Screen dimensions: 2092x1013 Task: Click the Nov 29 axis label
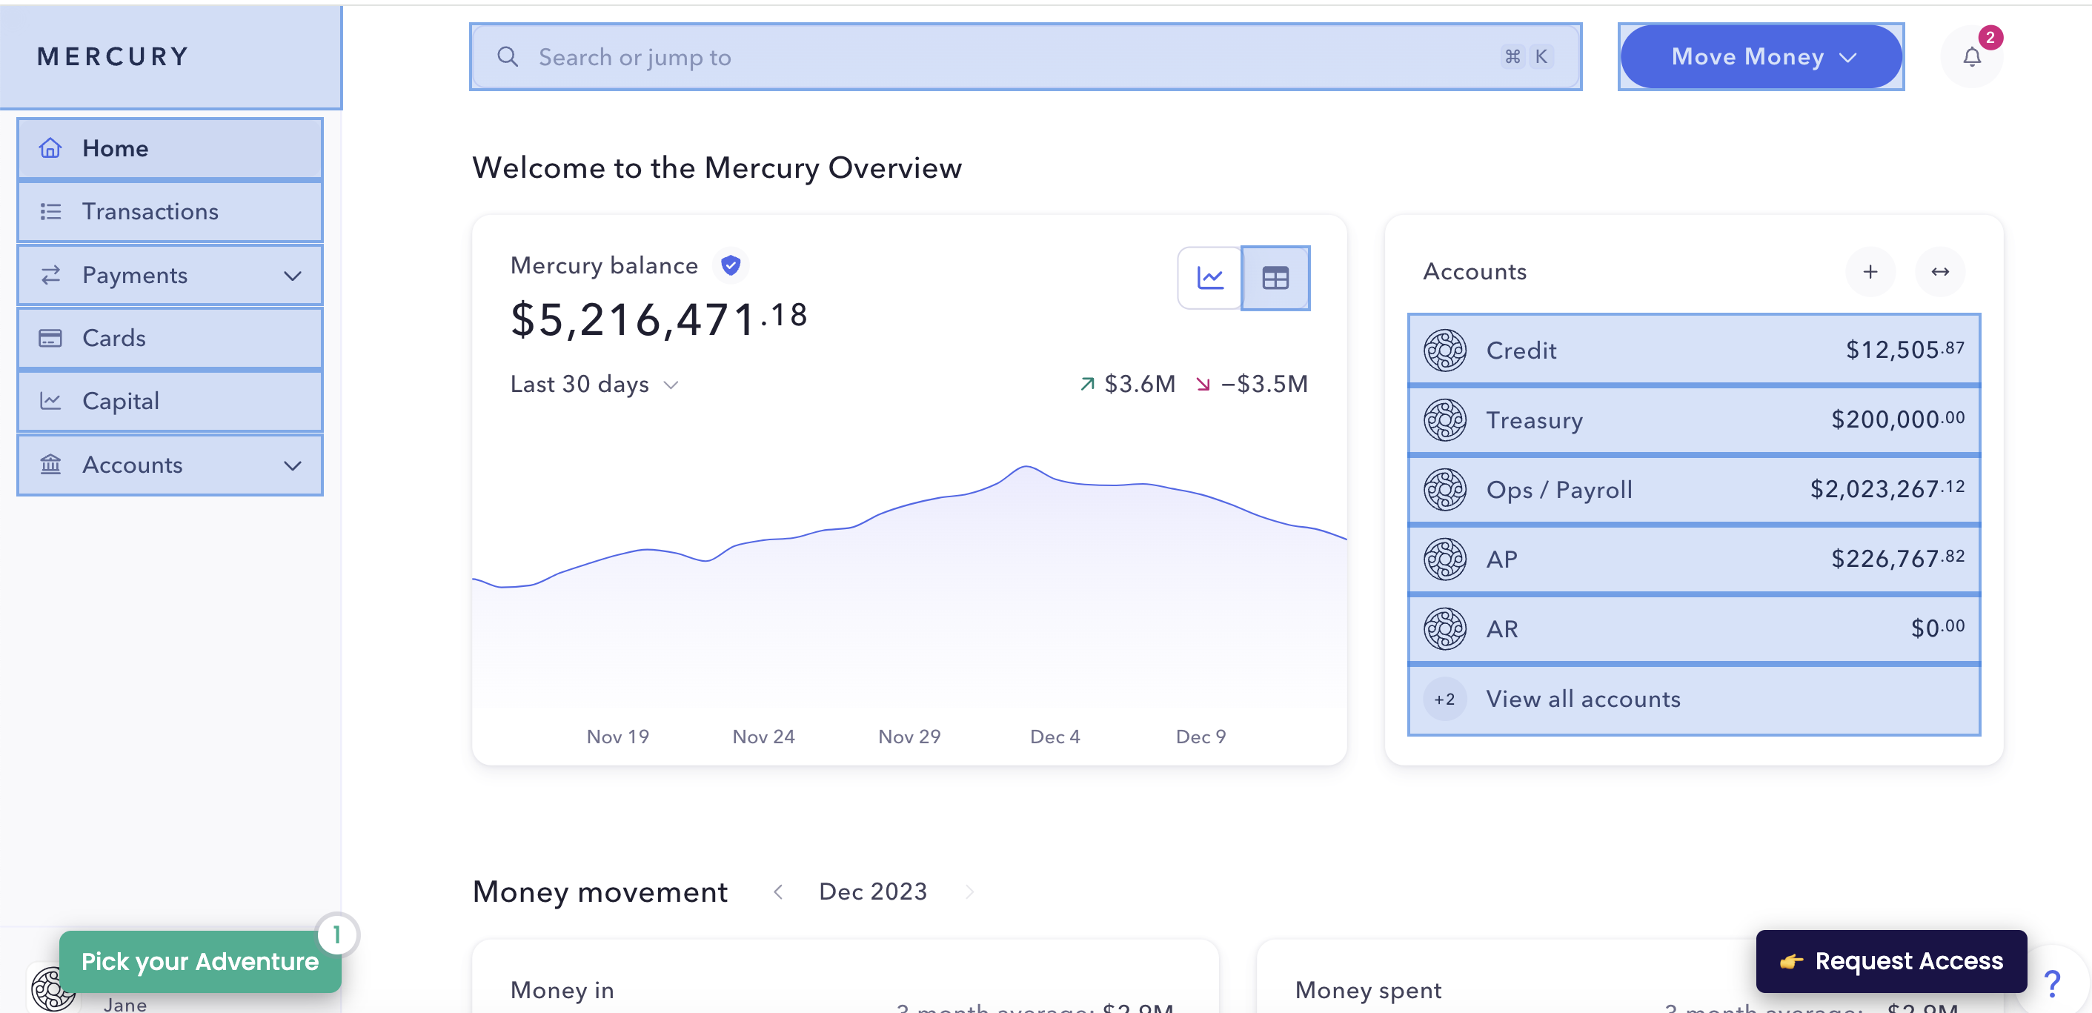[x=909, y=737]
